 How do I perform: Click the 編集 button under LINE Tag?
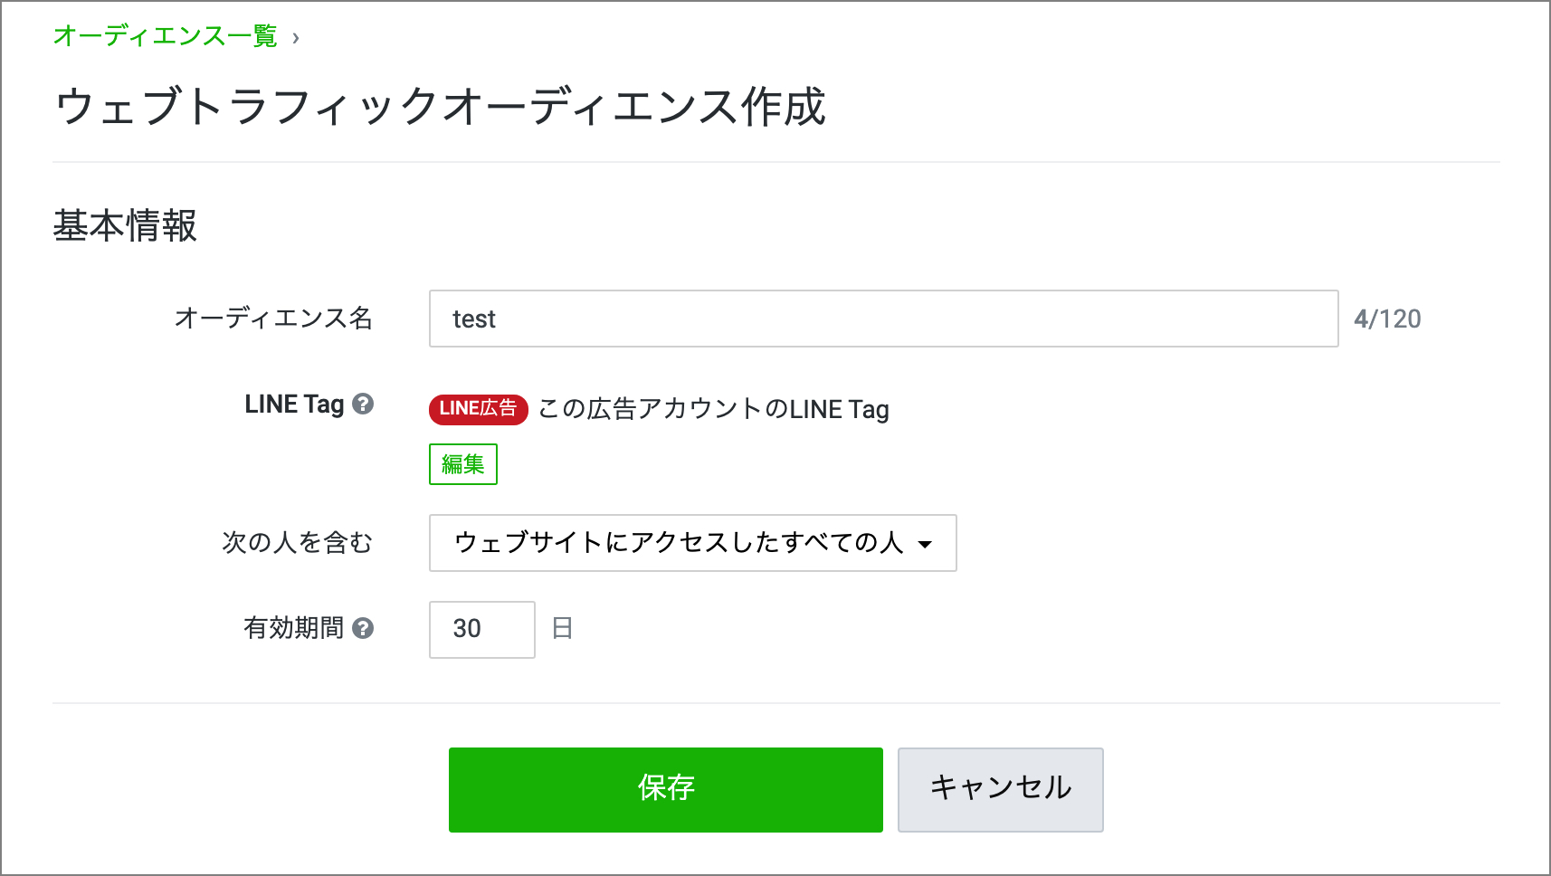tap(462, 464)
